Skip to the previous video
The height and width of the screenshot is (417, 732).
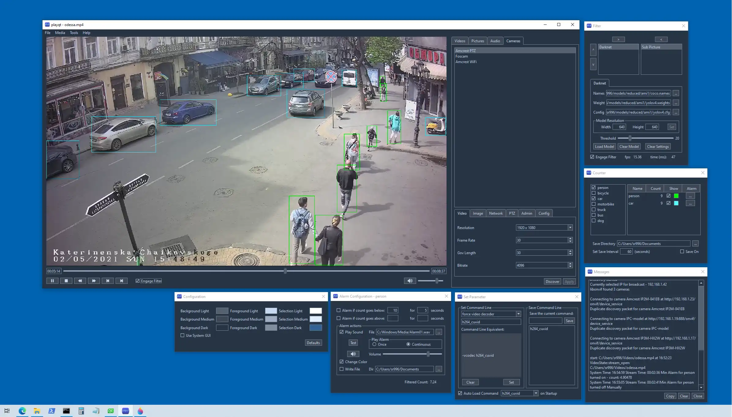(107, 281)
